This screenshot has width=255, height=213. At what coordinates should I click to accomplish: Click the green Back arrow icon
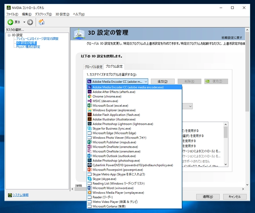click(x=10, y=22)
